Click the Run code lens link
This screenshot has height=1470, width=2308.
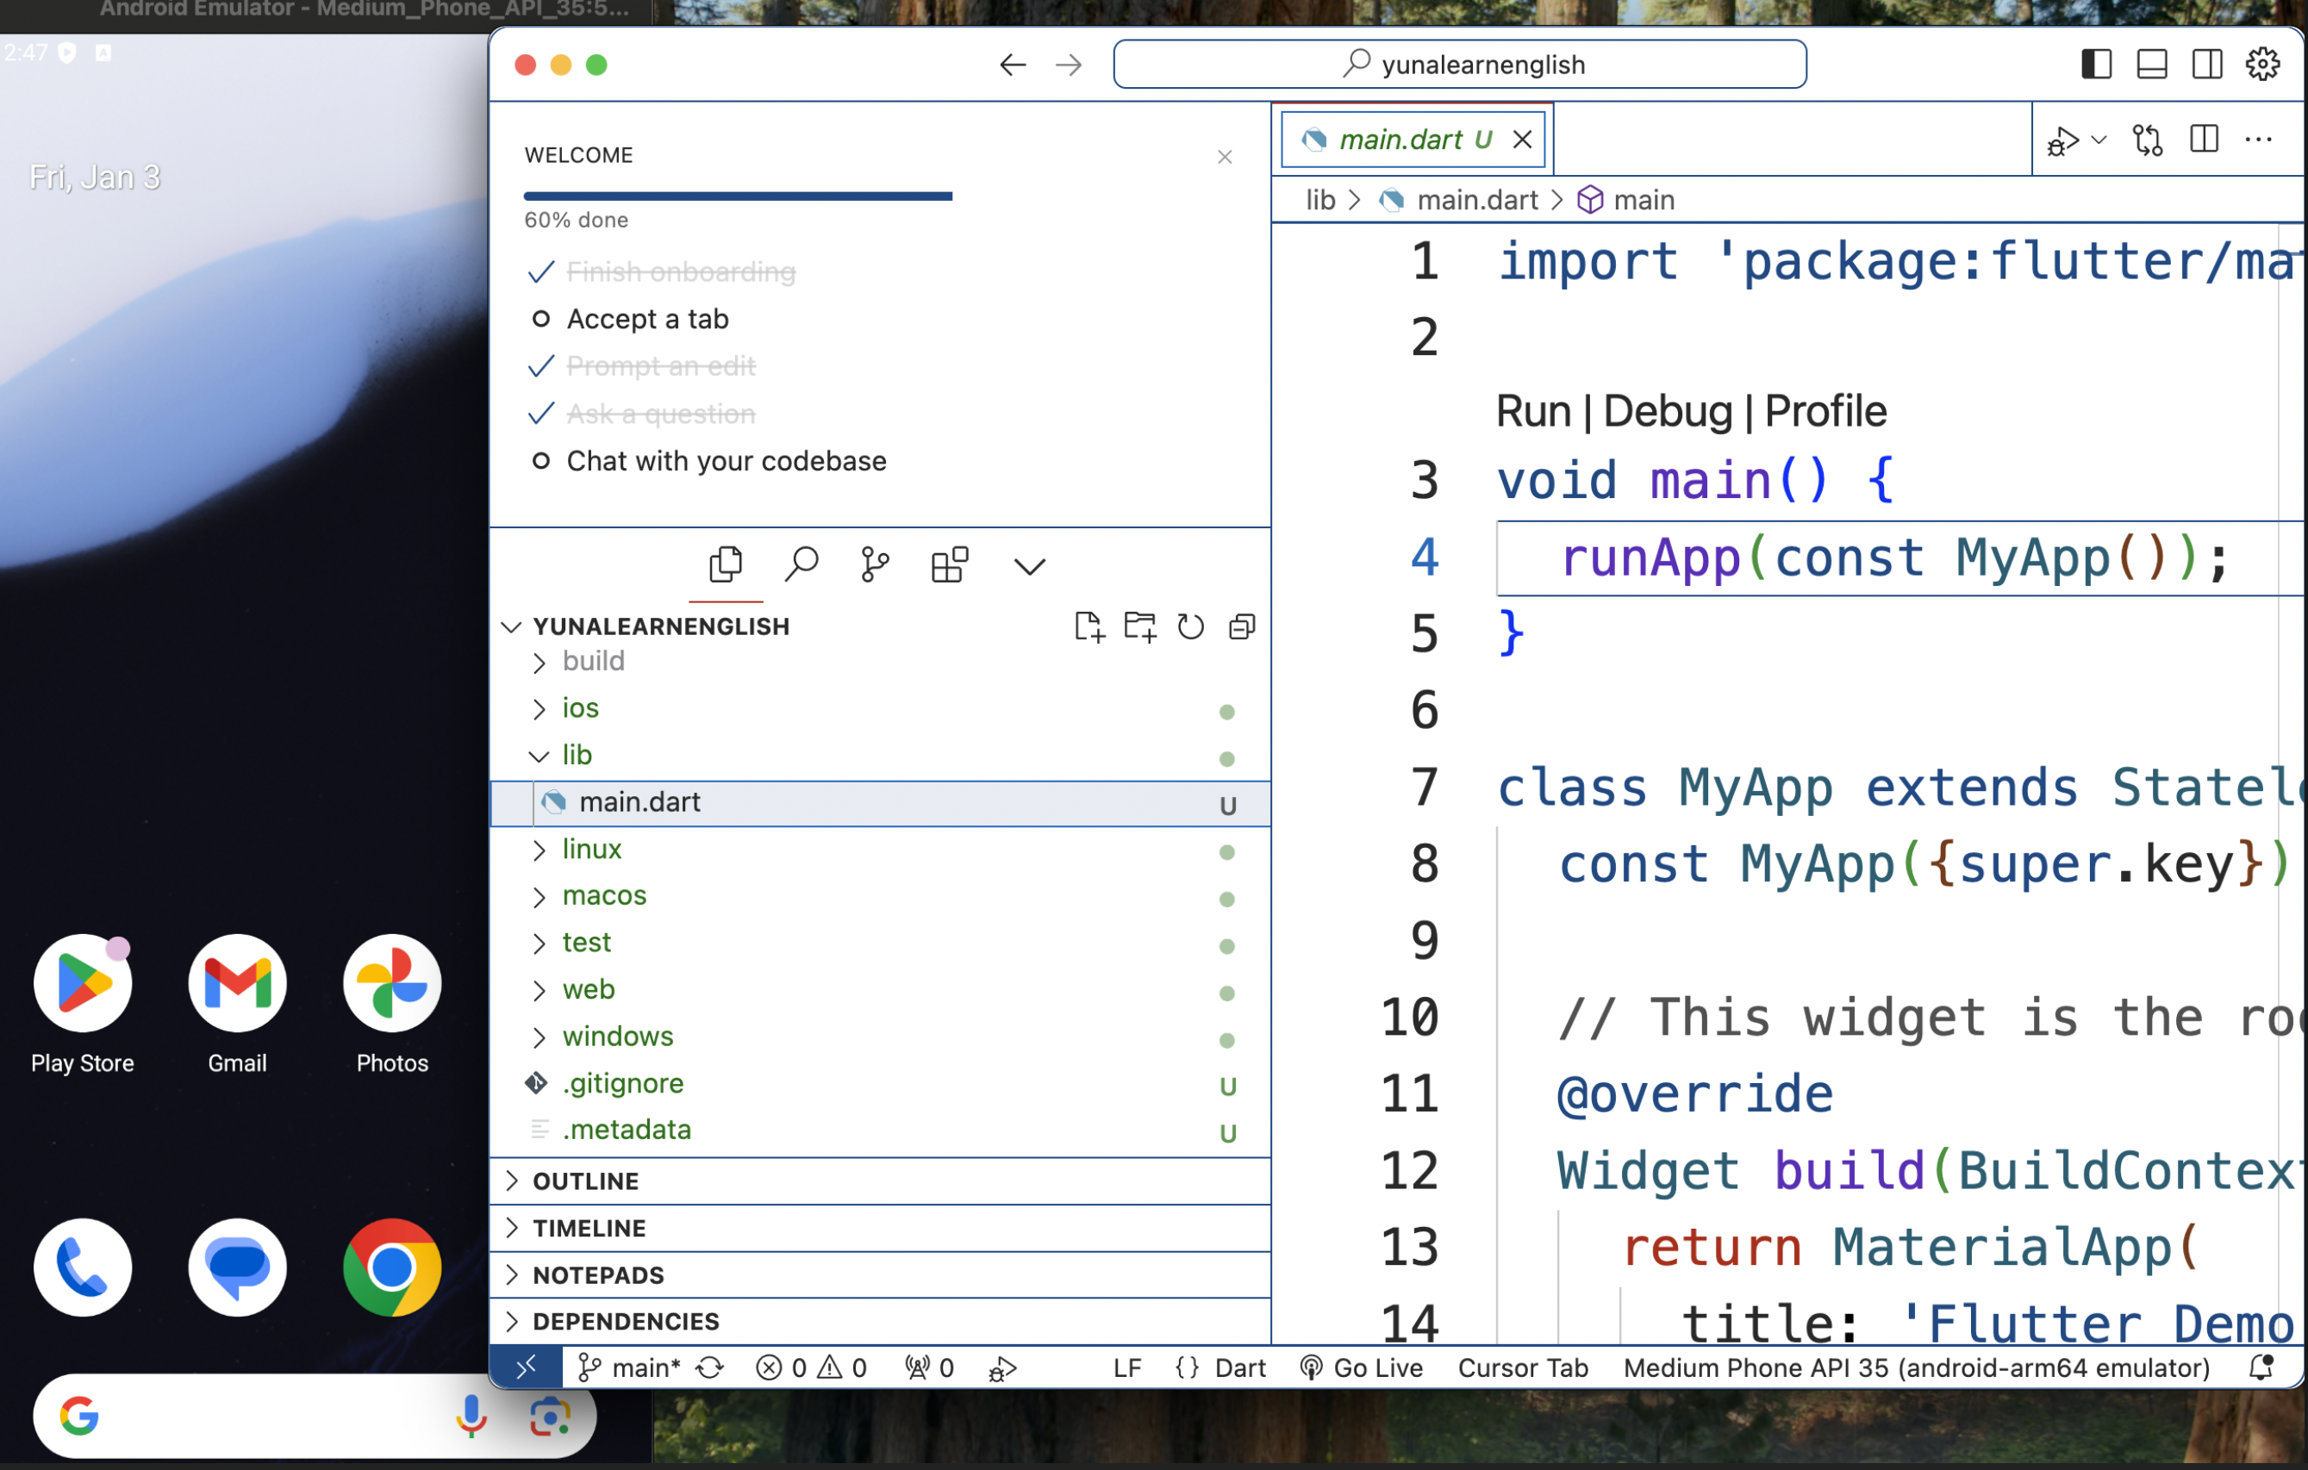click(1532, 411)
